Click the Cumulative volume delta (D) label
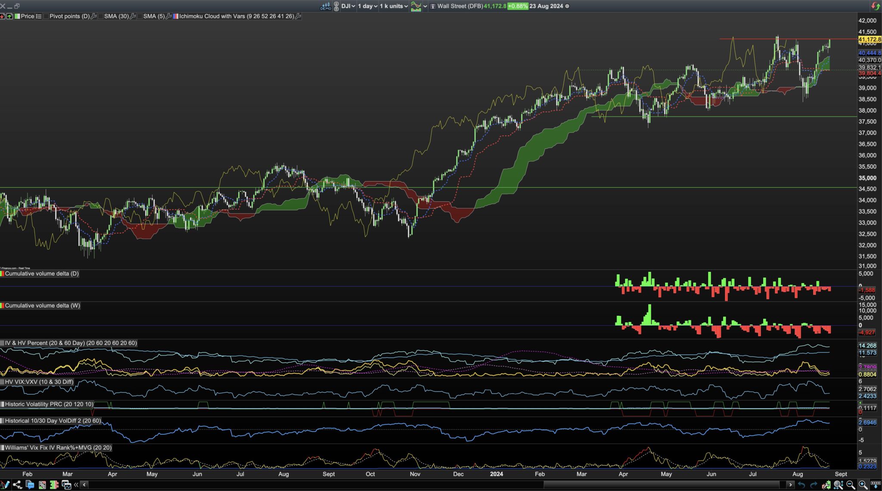This screenshot has width=882, height=491. 42,274
